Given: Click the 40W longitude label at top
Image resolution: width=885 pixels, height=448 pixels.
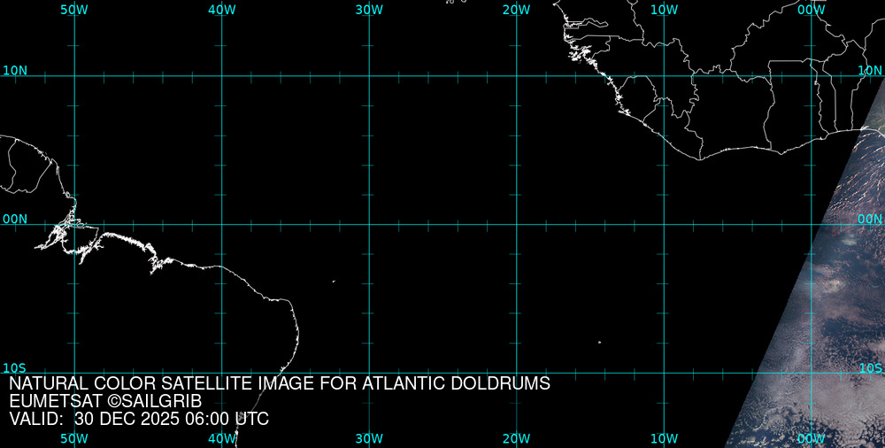Looking at the screenshot, I should click(221, 10).
